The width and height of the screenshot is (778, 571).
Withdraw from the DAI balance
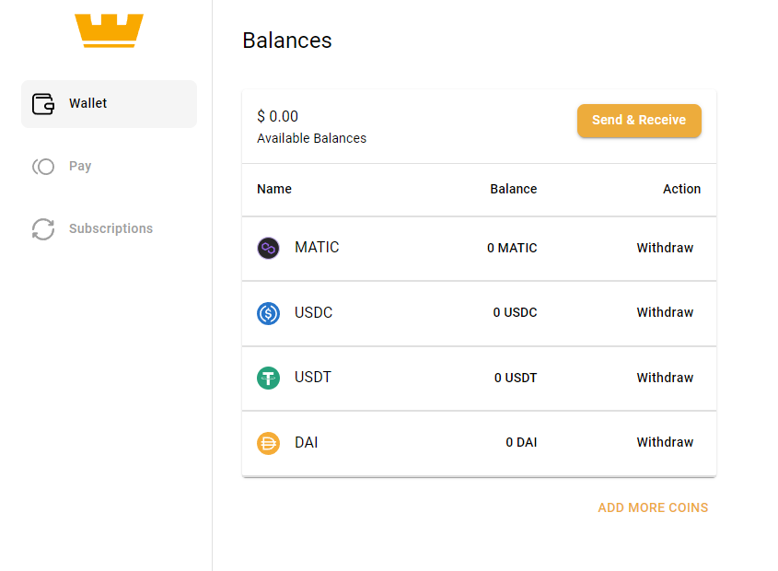click(665, 442)
